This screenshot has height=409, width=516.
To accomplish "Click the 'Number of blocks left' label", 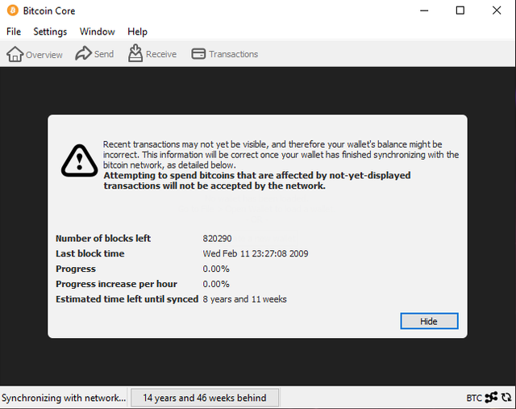I will (103, 239).
